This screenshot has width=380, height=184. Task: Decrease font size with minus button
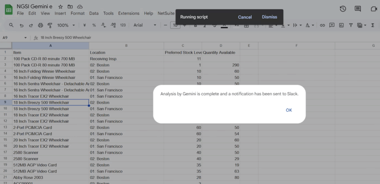166,25
